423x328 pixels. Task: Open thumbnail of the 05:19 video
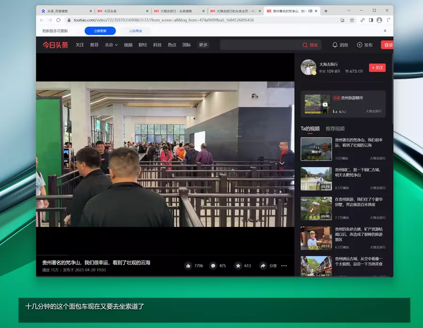316,179
